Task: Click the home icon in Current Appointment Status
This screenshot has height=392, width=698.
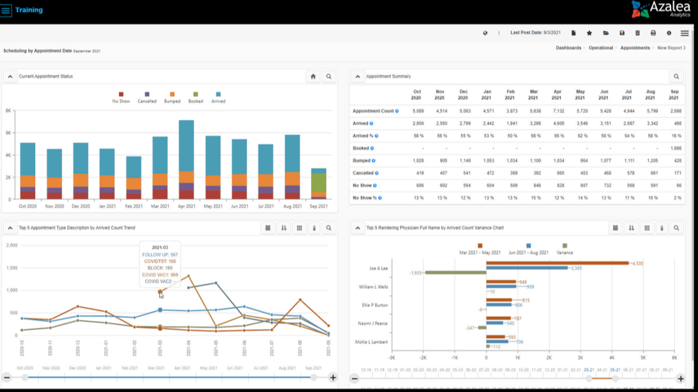Action: pyautogui.click(x=313, y=77)
